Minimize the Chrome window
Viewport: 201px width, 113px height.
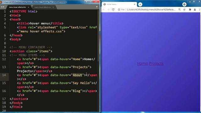click(x=190, y=2)
